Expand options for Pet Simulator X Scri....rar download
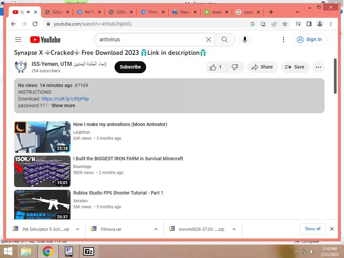Image resolution: width=344 pixels, height=258 pixels. click(78, 229)
